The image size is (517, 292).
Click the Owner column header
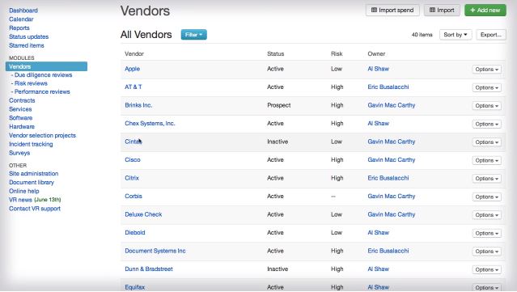376,53
